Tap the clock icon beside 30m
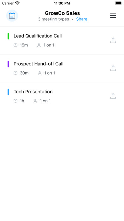 coord(15,73)
